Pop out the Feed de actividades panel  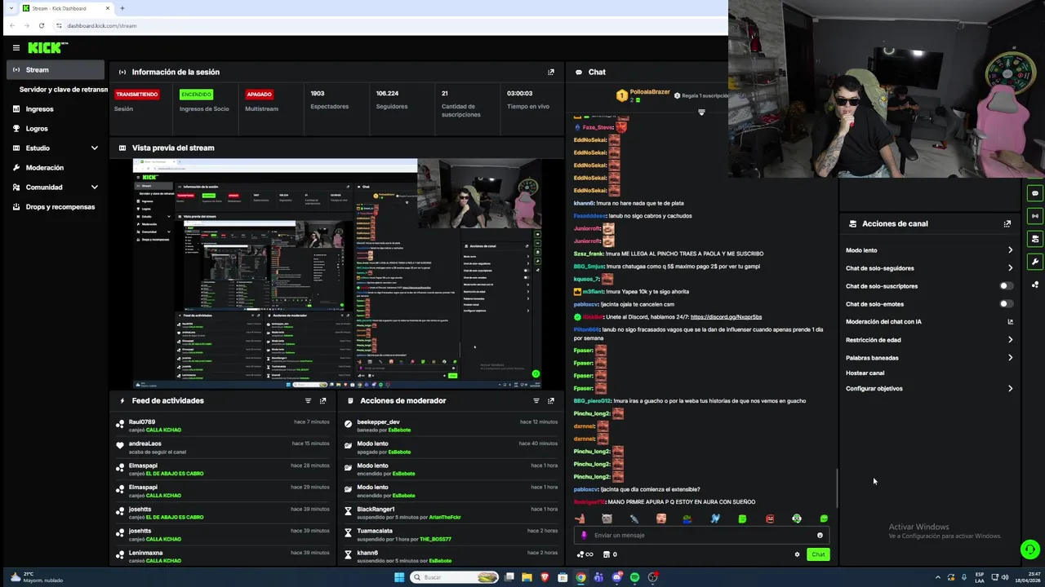click(x=322, y=400)
